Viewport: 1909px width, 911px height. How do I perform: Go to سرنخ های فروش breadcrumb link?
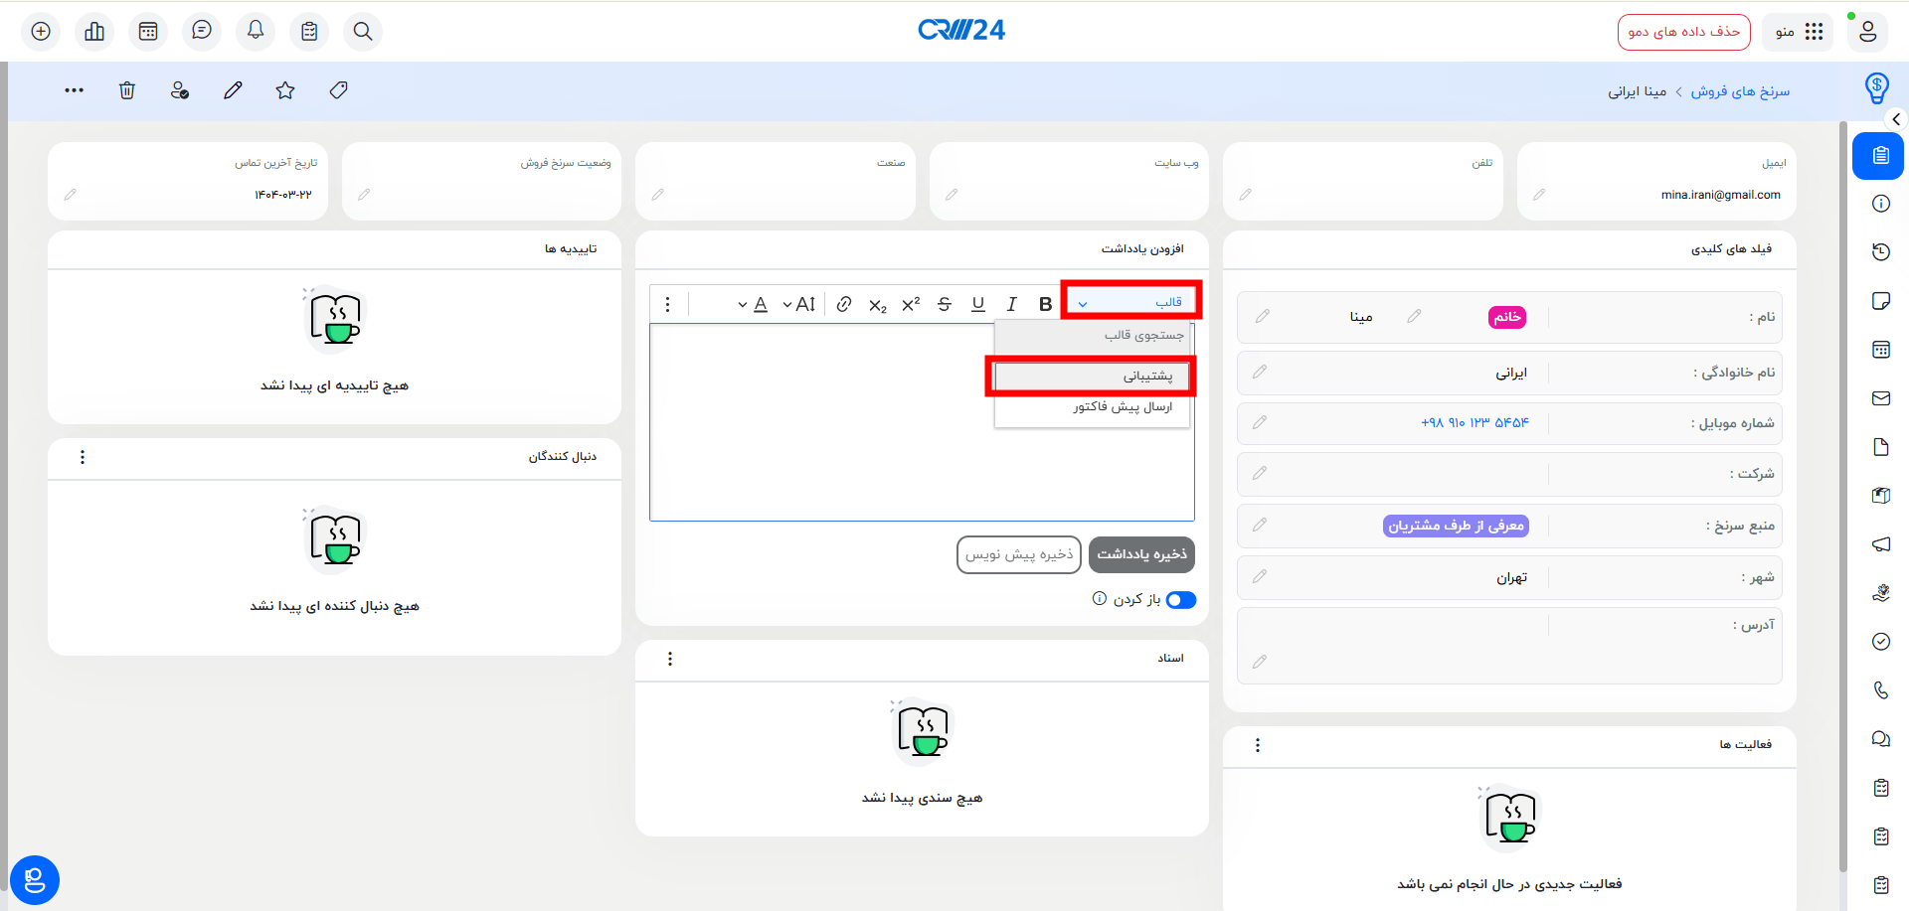pos(1740,91)
